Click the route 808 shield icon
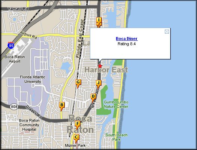 14,107
